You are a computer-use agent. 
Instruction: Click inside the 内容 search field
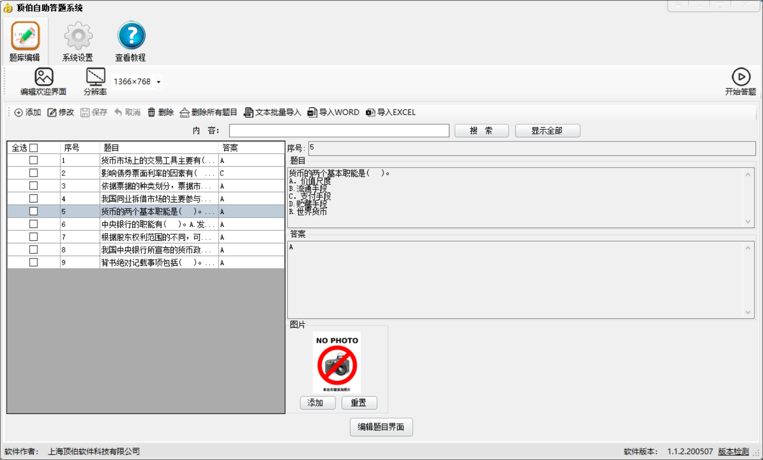(339, 130)
